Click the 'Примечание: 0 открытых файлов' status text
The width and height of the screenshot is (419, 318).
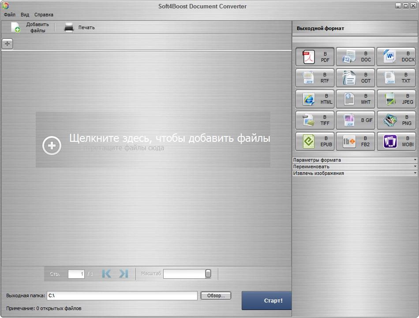click(44, 308)
